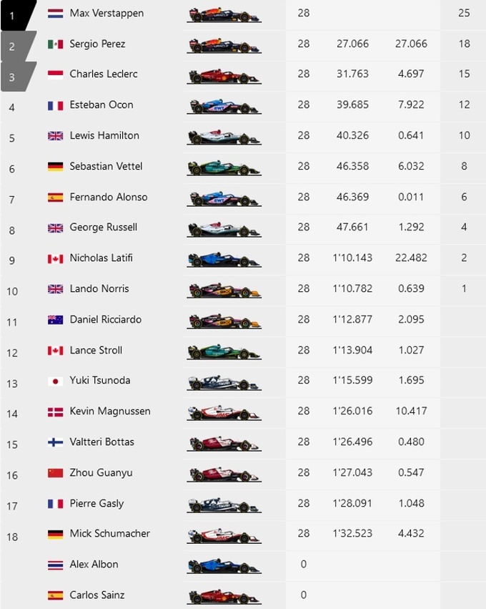Click the Australian flag beside Daniel Ricciardo
This screenshot has height=609, width=486.
(55, 320)
